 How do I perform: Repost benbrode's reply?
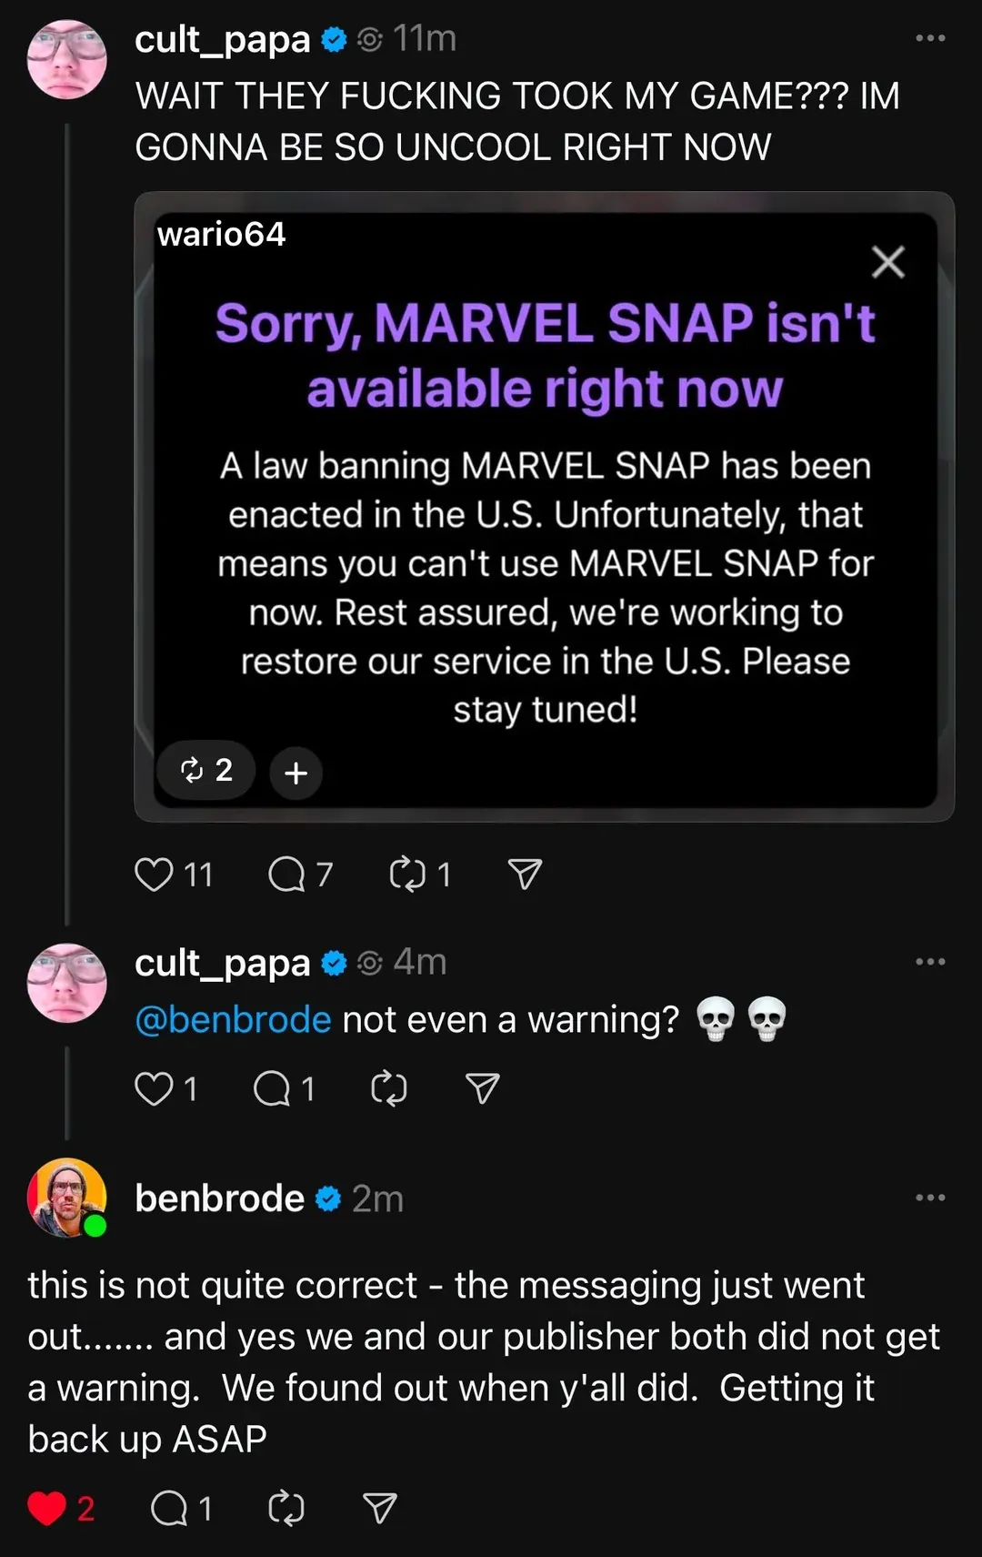pyautogui.click(x=286, y=1508)
